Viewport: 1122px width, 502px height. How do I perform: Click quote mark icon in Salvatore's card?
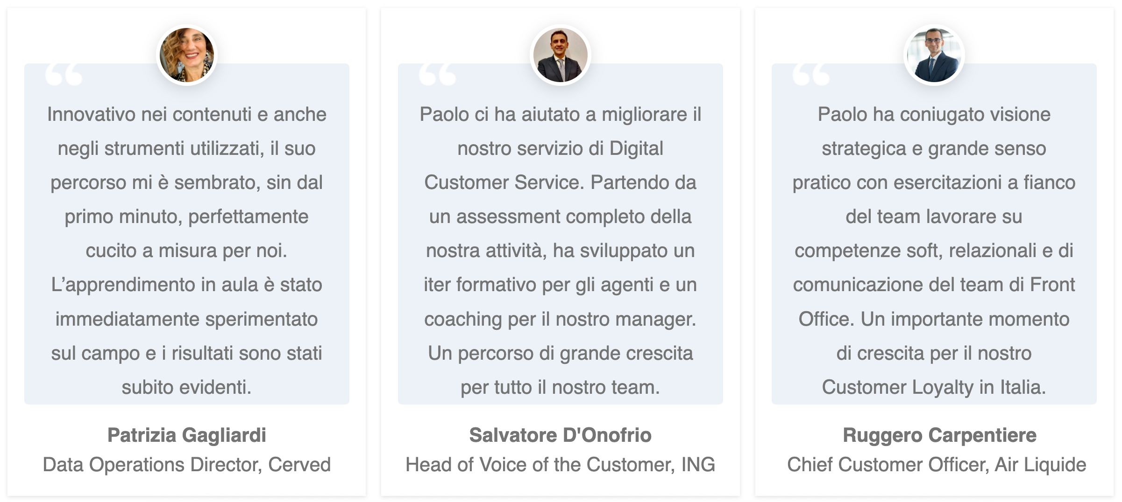click(x=437, y=75)
